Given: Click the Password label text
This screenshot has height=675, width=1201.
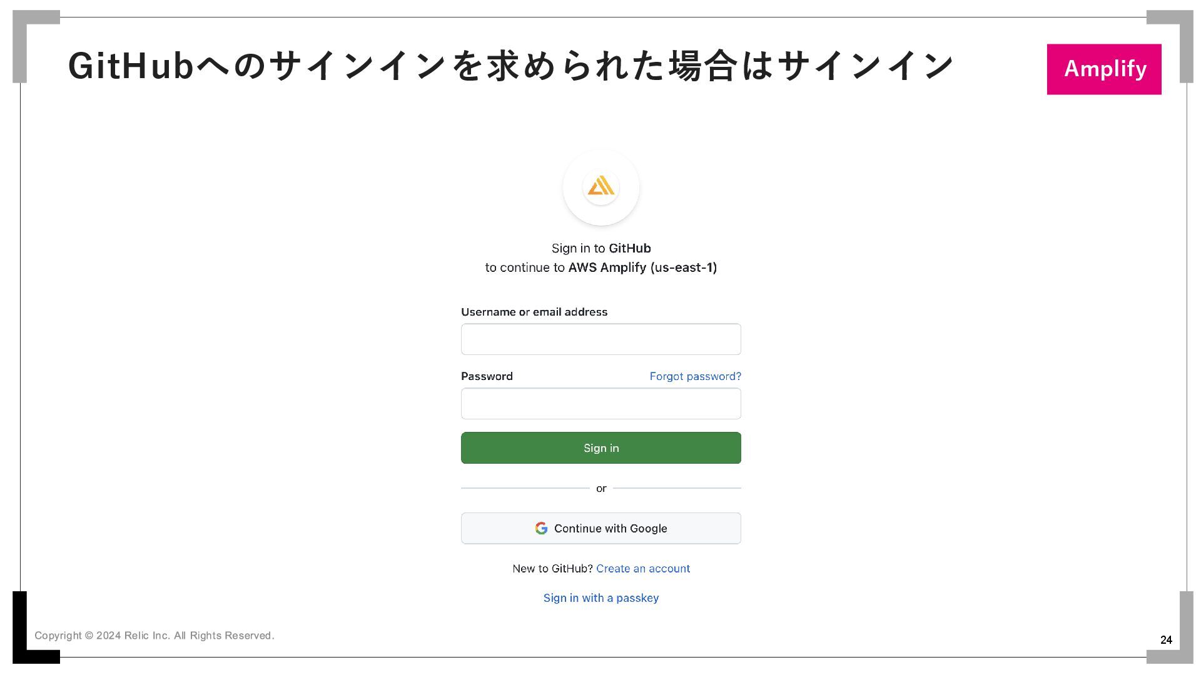Looking at the screenshot, I should (487, 376).
